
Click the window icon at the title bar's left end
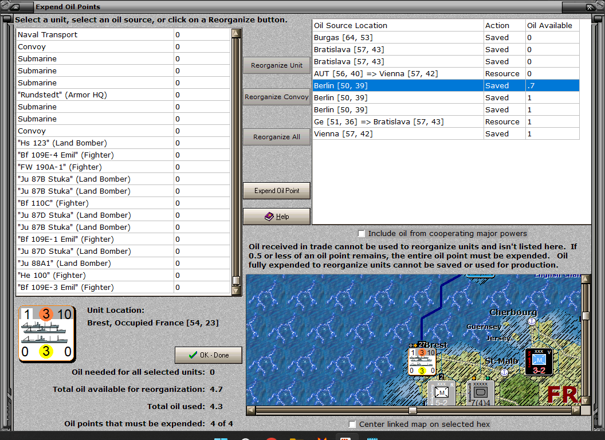pyautogui.click(x=16, y=7)
